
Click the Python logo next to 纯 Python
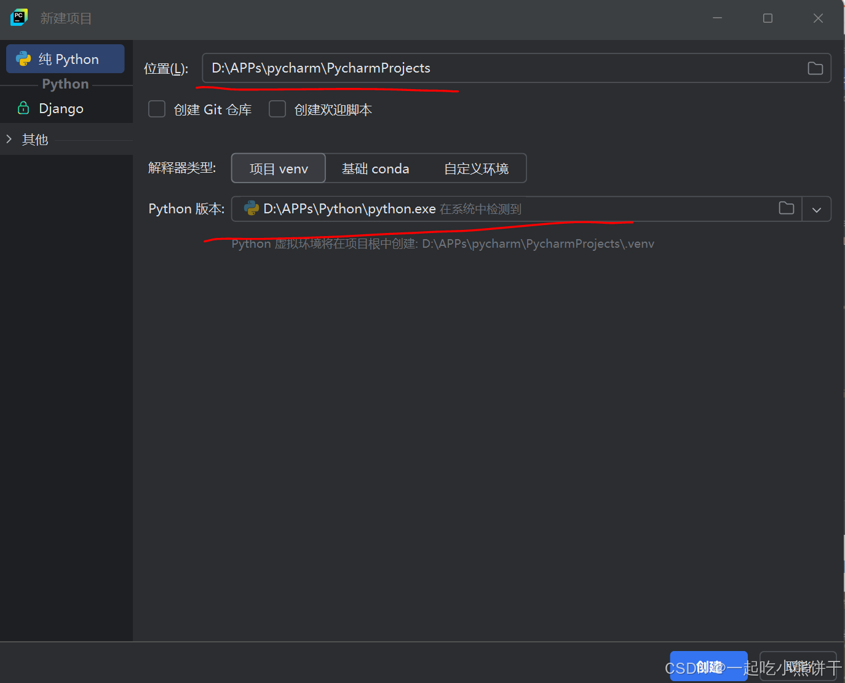point(23,59)
